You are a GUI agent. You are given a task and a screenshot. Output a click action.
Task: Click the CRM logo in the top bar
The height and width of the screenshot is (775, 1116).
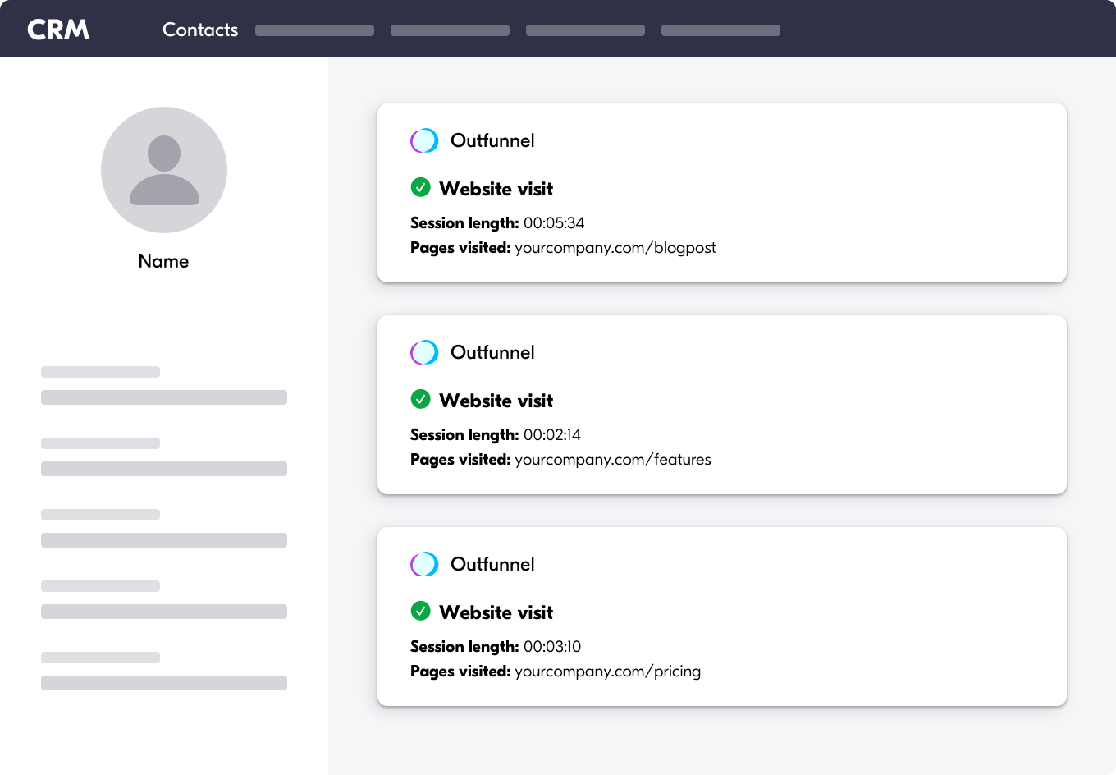58,29
